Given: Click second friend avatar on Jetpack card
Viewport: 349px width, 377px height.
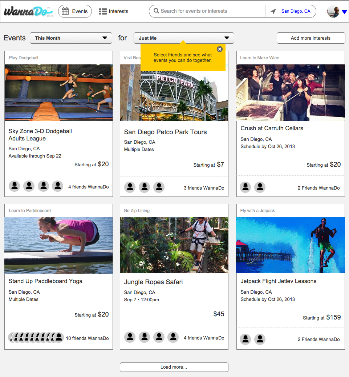Looking at the screenshot, I should (260, 339).
